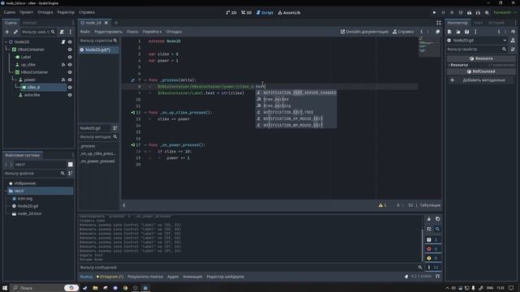Open the Отладчик (1) bottom panel

[x=110, y=277]
